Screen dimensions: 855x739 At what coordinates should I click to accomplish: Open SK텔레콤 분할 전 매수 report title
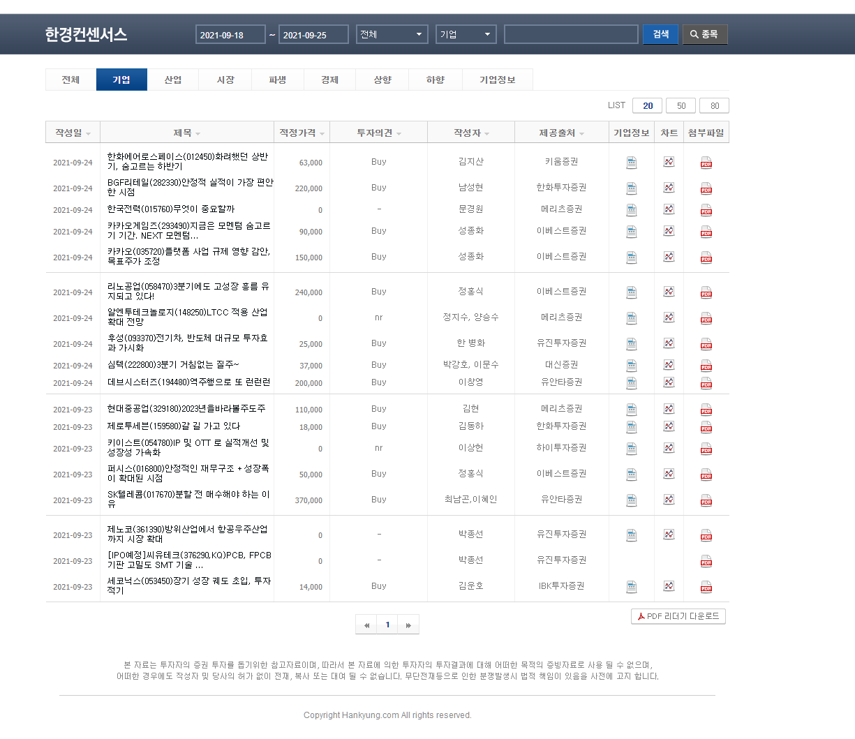(x=188, y=499)
